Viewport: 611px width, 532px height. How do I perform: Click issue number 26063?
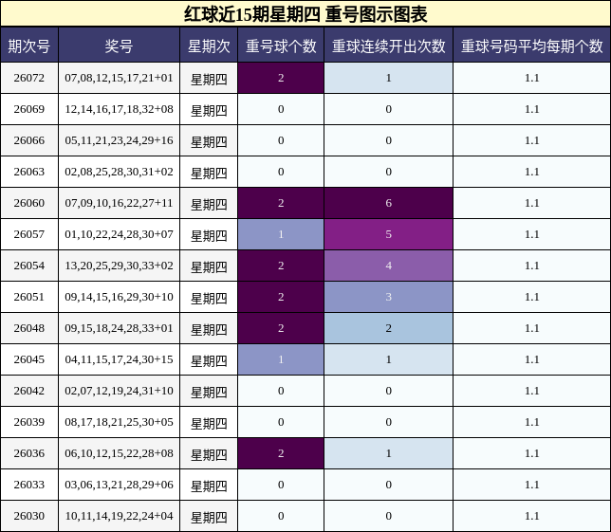coord(29,172)
